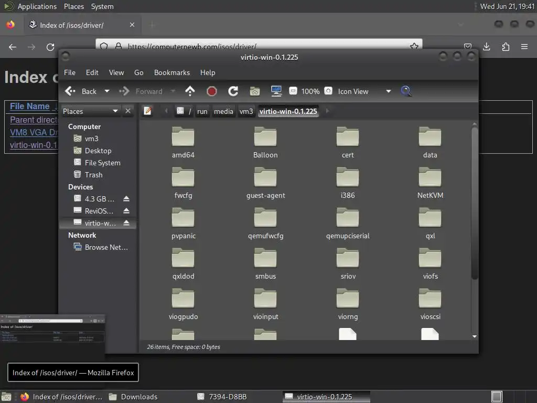The width and height of the screenshot is (537, 403).
Task: Select the amd64 folder
Action: [x=183, y=143]
